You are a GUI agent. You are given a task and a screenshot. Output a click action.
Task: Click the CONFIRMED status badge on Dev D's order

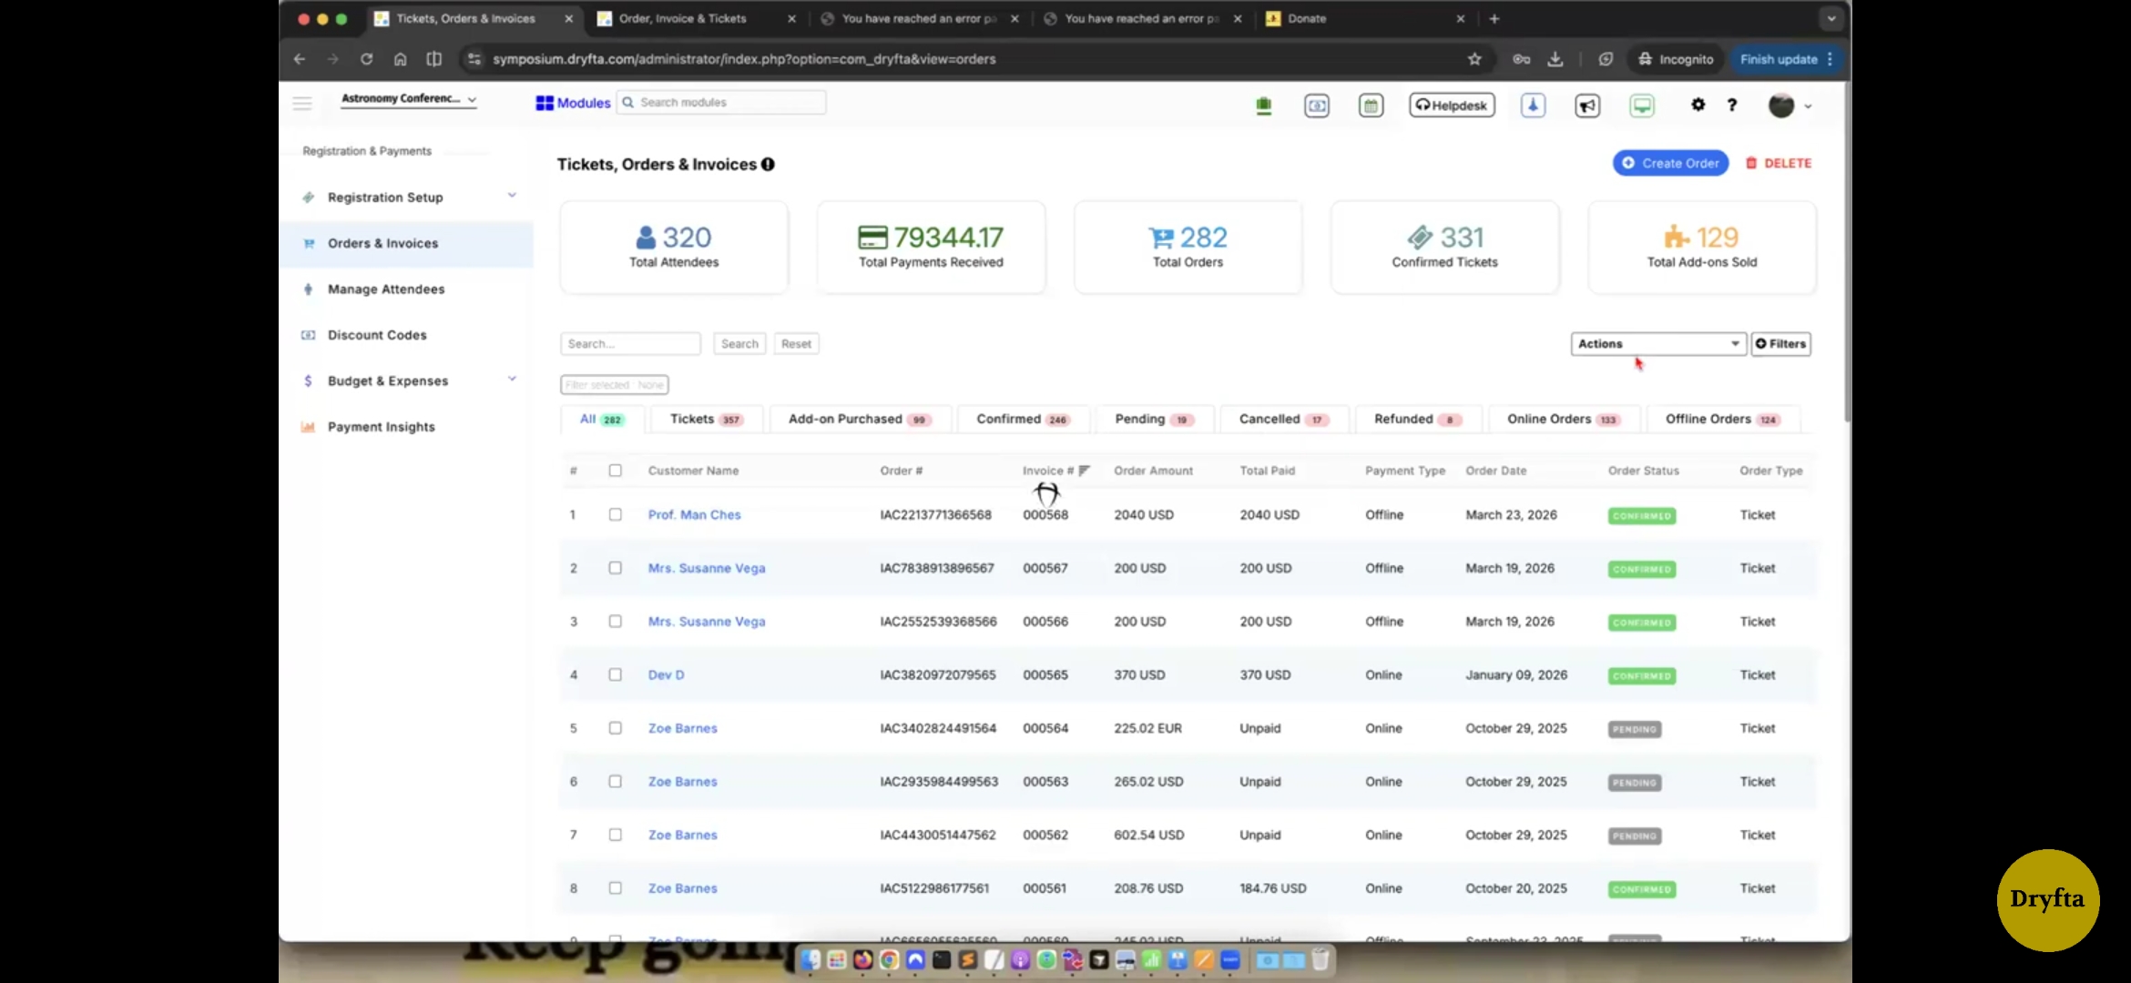tap(1642, 675)
